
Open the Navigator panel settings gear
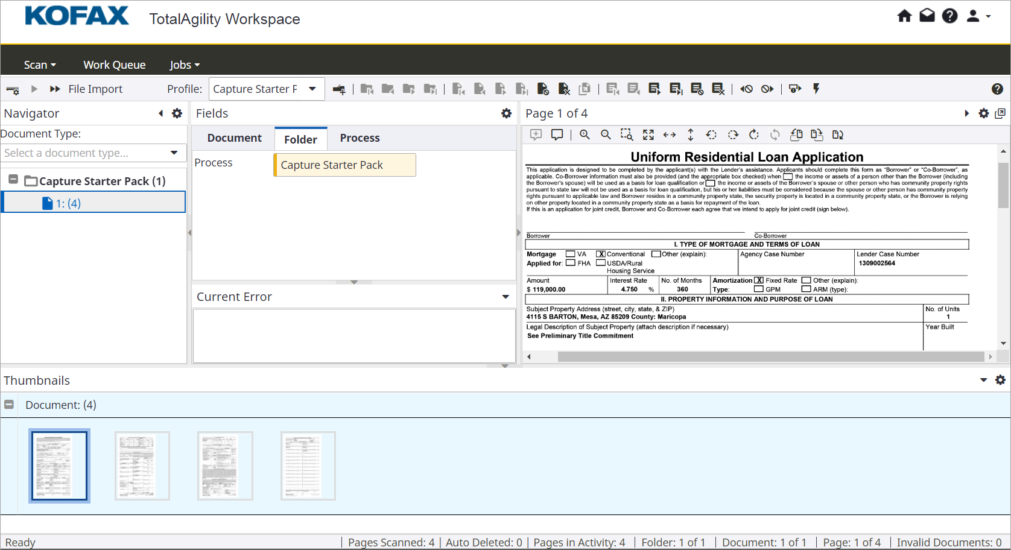177,113
